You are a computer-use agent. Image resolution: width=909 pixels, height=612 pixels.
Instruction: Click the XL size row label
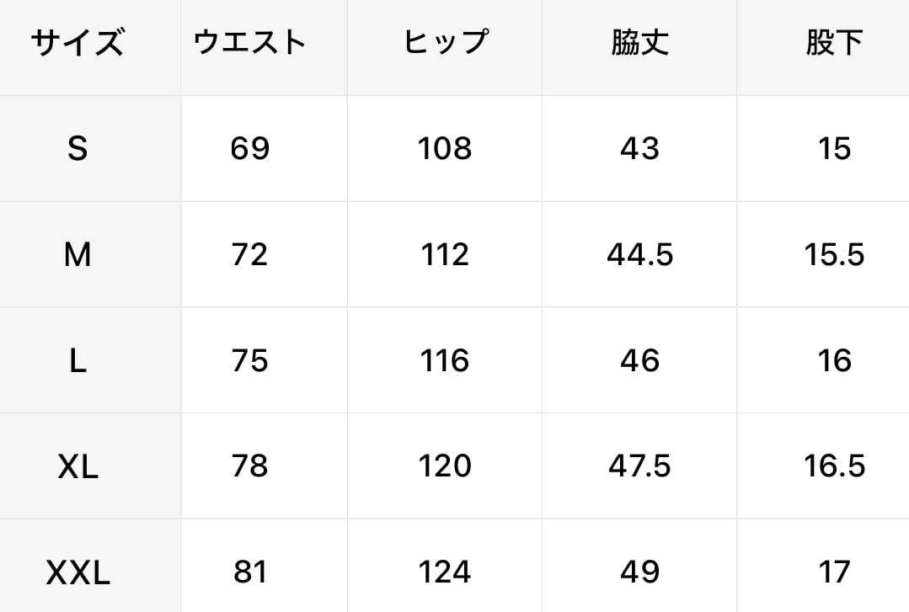pos(78,466)
